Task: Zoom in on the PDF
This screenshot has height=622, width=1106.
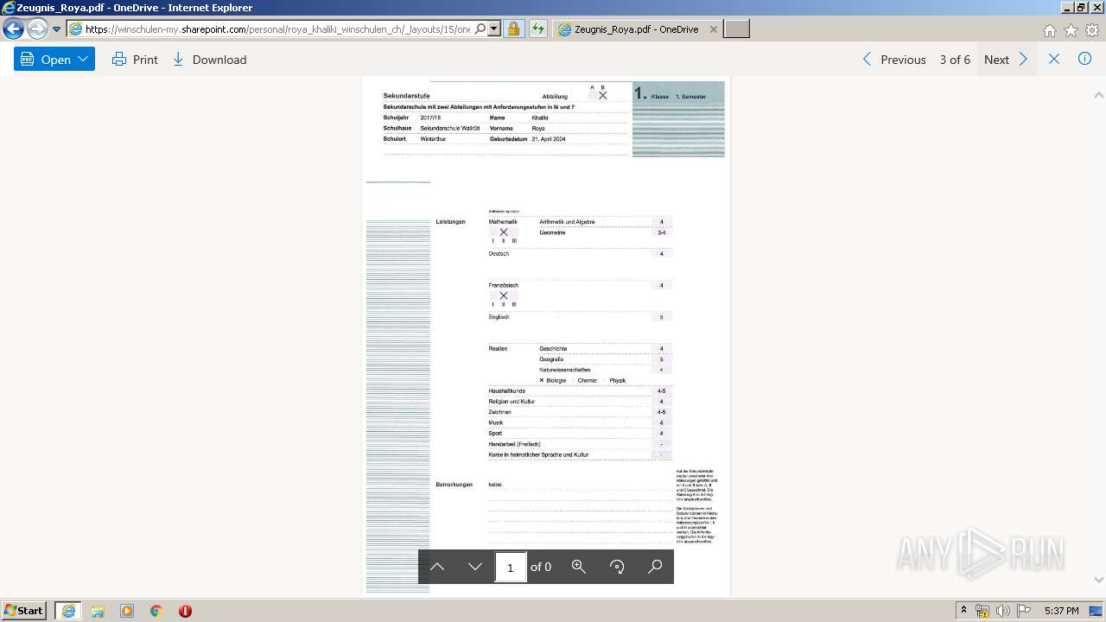Action: click(x=579, y=567)
